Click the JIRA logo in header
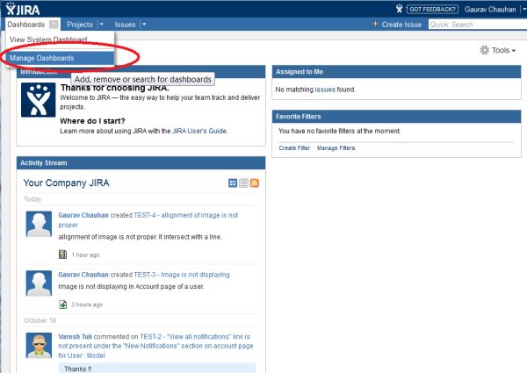Image resolution: width=527 pixels, height=373 pixels. point(23,9)
